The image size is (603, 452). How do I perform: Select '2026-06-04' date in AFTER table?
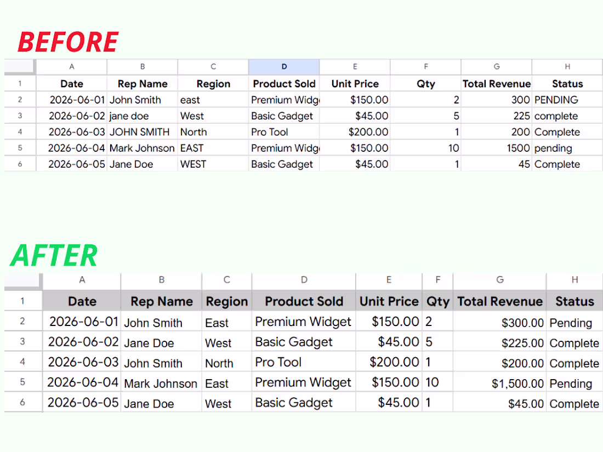(x=82, y=382)
